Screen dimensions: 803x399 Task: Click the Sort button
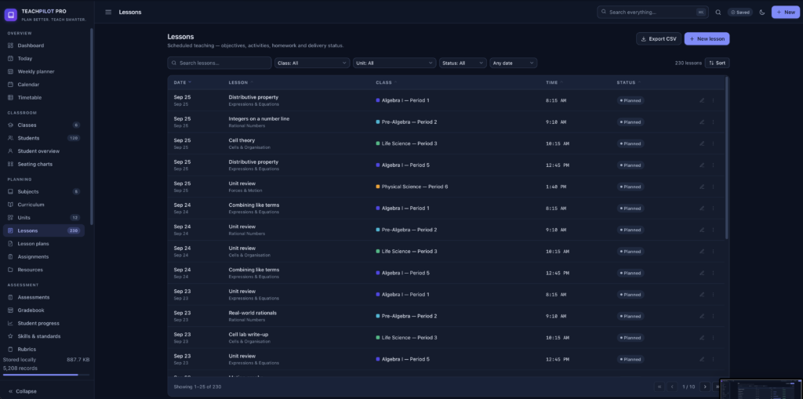pos(717,63)
